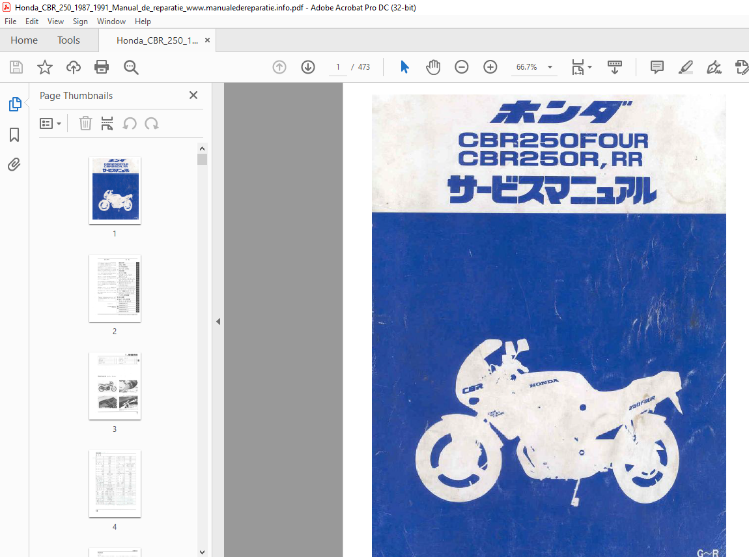The width and height of the screenshot is (749, 557).
Task: Switch to the Home tab
Action: (24, 40)
